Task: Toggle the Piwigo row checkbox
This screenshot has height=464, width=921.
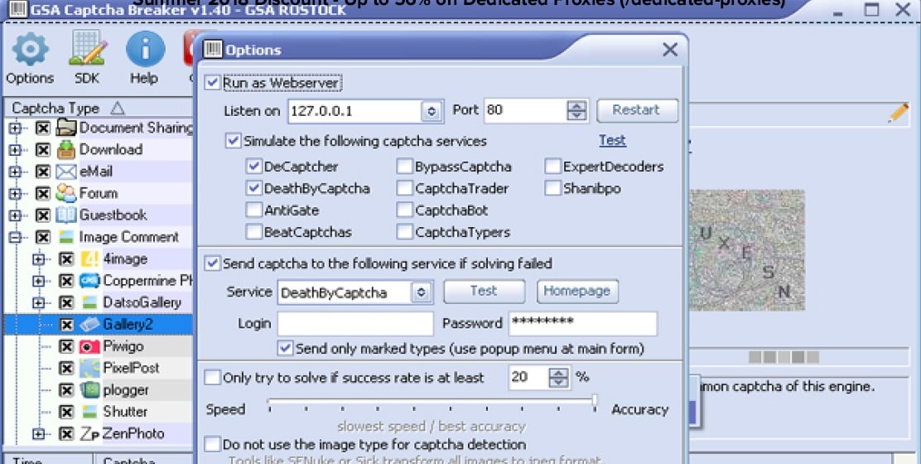Action: [66, 346]
